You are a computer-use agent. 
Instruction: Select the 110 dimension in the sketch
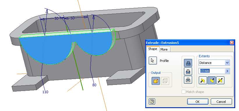pos(45,92)
